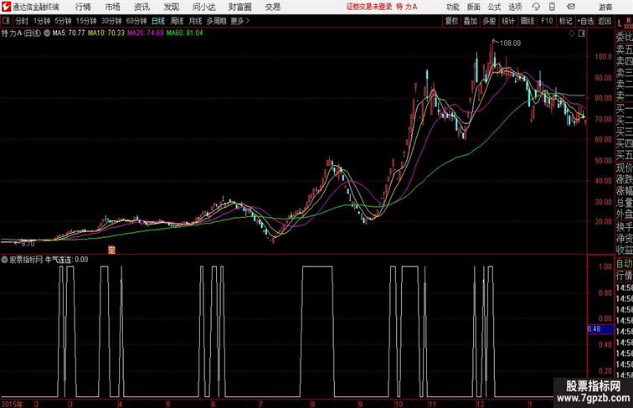
Task: Switch to the 1分钟 period tab
Action: [x=42, y=21]
